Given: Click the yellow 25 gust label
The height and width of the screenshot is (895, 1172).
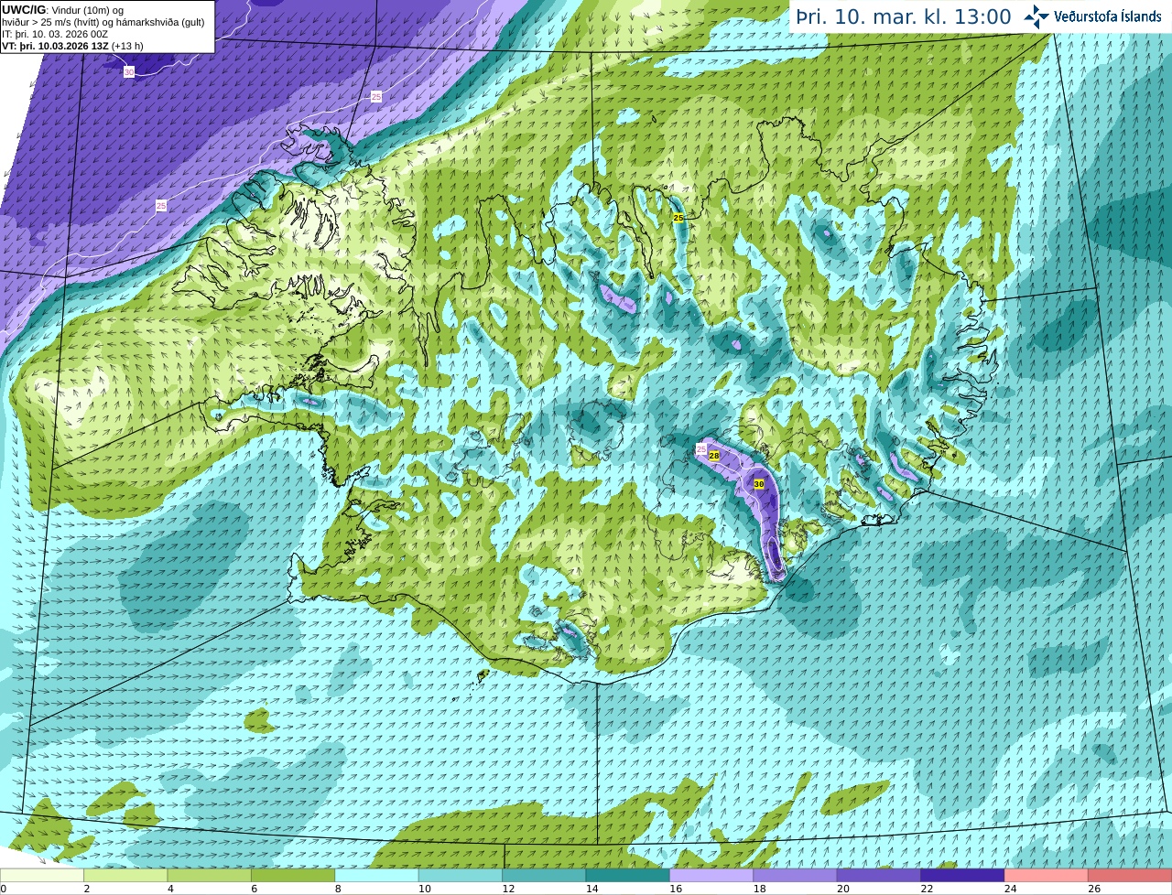Looking at the screenshot, I should [678, 218].
